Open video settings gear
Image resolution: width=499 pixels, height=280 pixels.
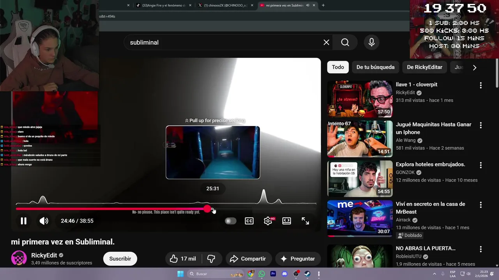(268, 221)
